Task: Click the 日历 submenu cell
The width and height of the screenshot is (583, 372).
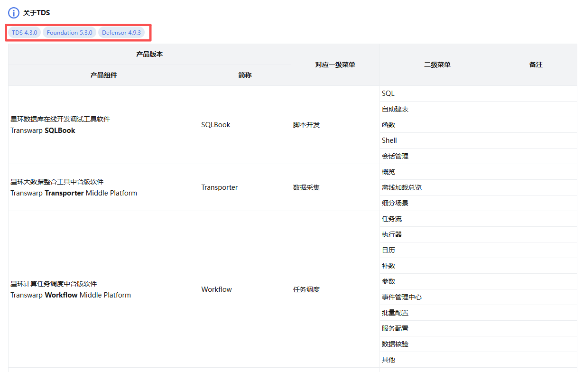Action: pyautogui.click(x=437, y=250)
